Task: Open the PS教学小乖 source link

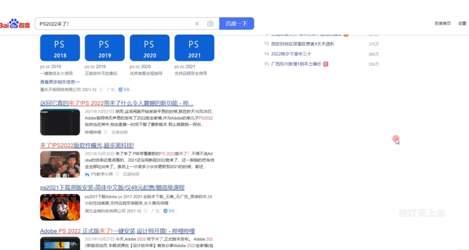Action: (x=102, y=174)
